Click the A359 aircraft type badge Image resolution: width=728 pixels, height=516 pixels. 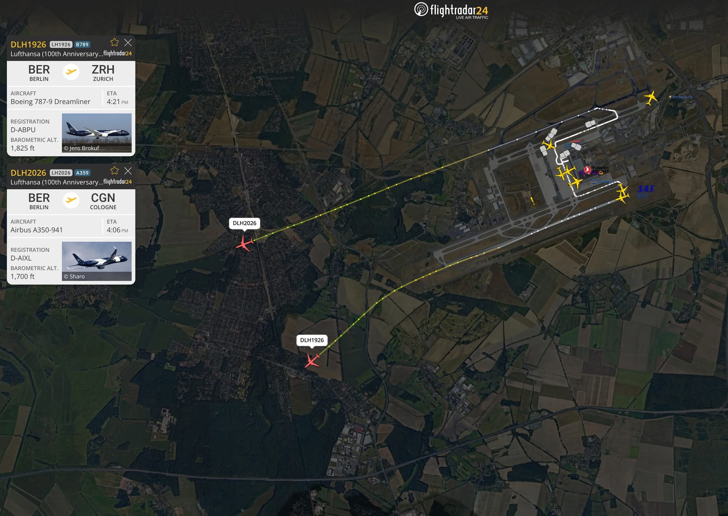click(x=82, y=173)
